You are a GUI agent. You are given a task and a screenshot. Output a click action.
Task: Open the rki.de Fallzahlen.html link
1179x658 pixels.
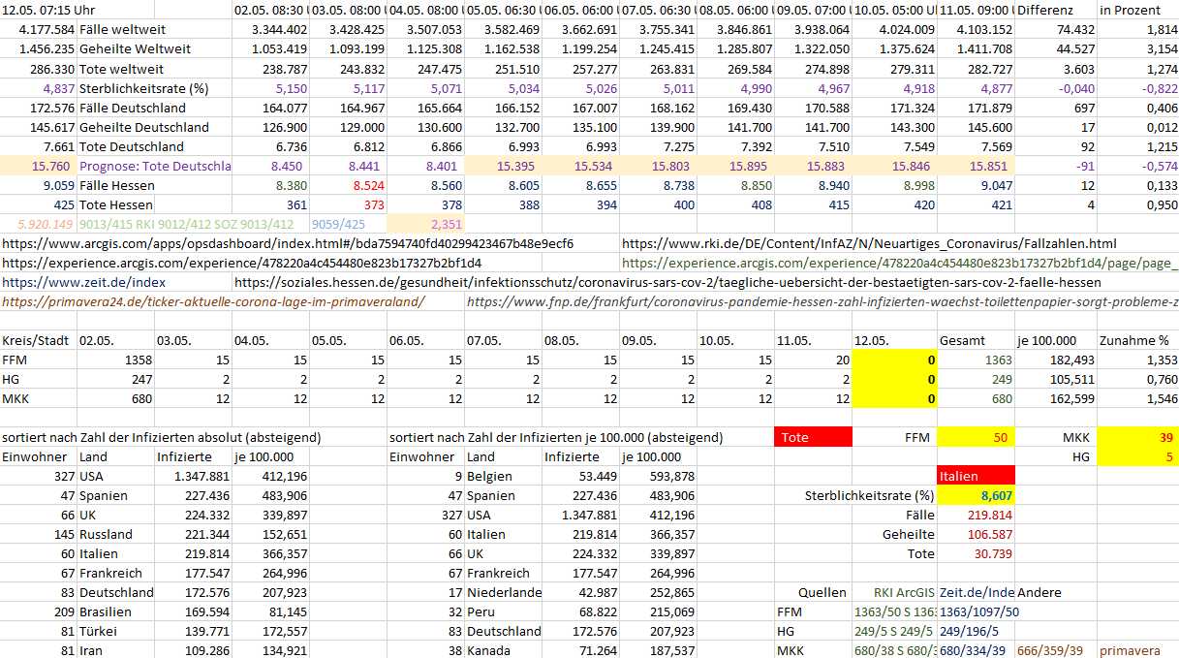[869, 243]
